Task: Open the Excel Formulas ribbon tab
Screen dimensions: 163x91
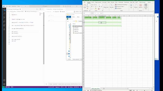Action: tap(104, 2)
